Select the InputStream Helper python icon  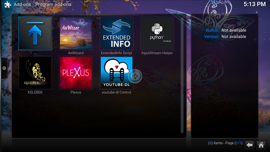tap(157, 33)
